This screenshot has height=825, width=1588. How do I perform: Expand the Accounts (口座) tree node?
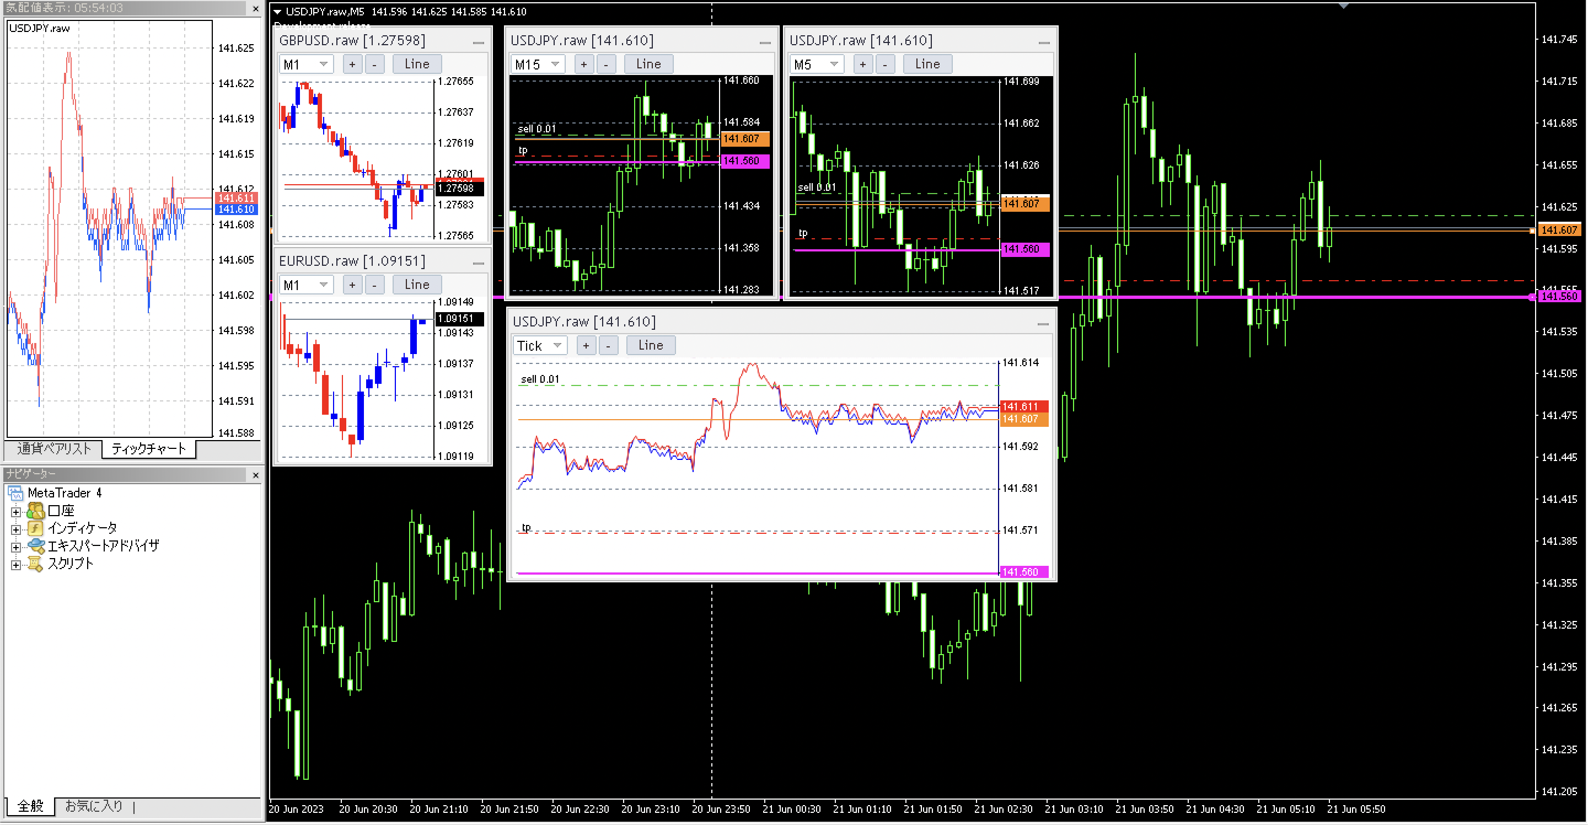pyautogui.click(x=16, y=511)
